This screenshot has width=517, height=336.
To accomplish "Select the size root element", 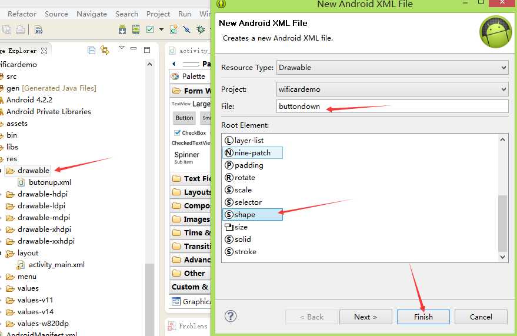I will 236,227.
